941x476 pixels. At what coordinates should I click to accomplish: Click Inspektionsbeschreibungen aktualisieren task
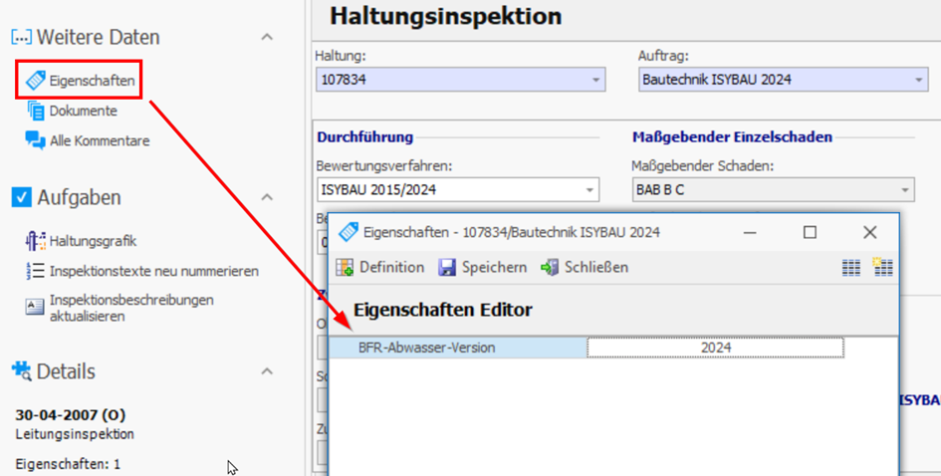point(131,307)
